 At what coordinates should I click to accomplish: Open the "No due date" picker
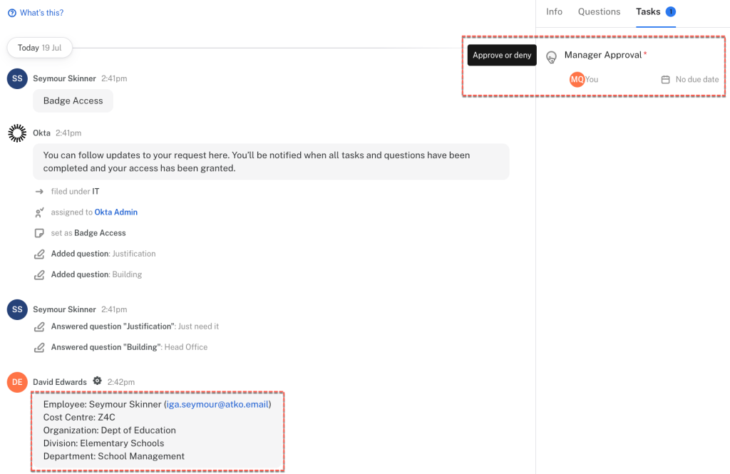tap(696, 80)
